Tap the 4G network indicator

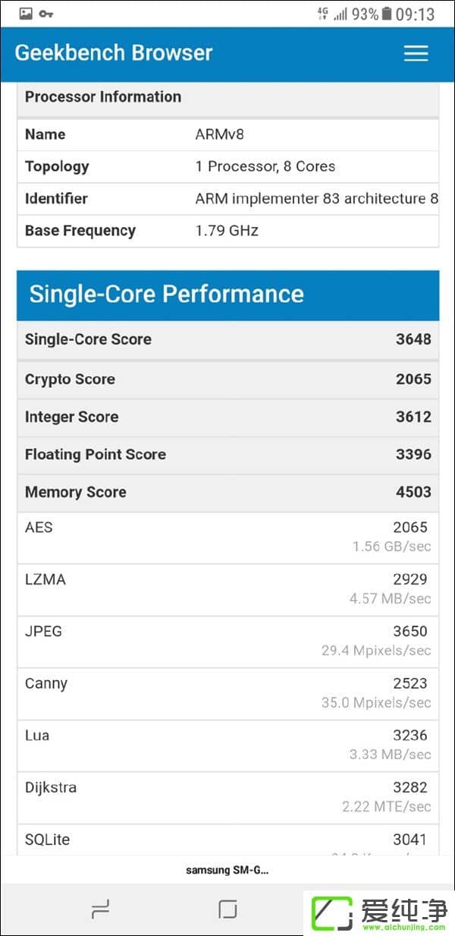pyautogui.click(x=322, y=11)
